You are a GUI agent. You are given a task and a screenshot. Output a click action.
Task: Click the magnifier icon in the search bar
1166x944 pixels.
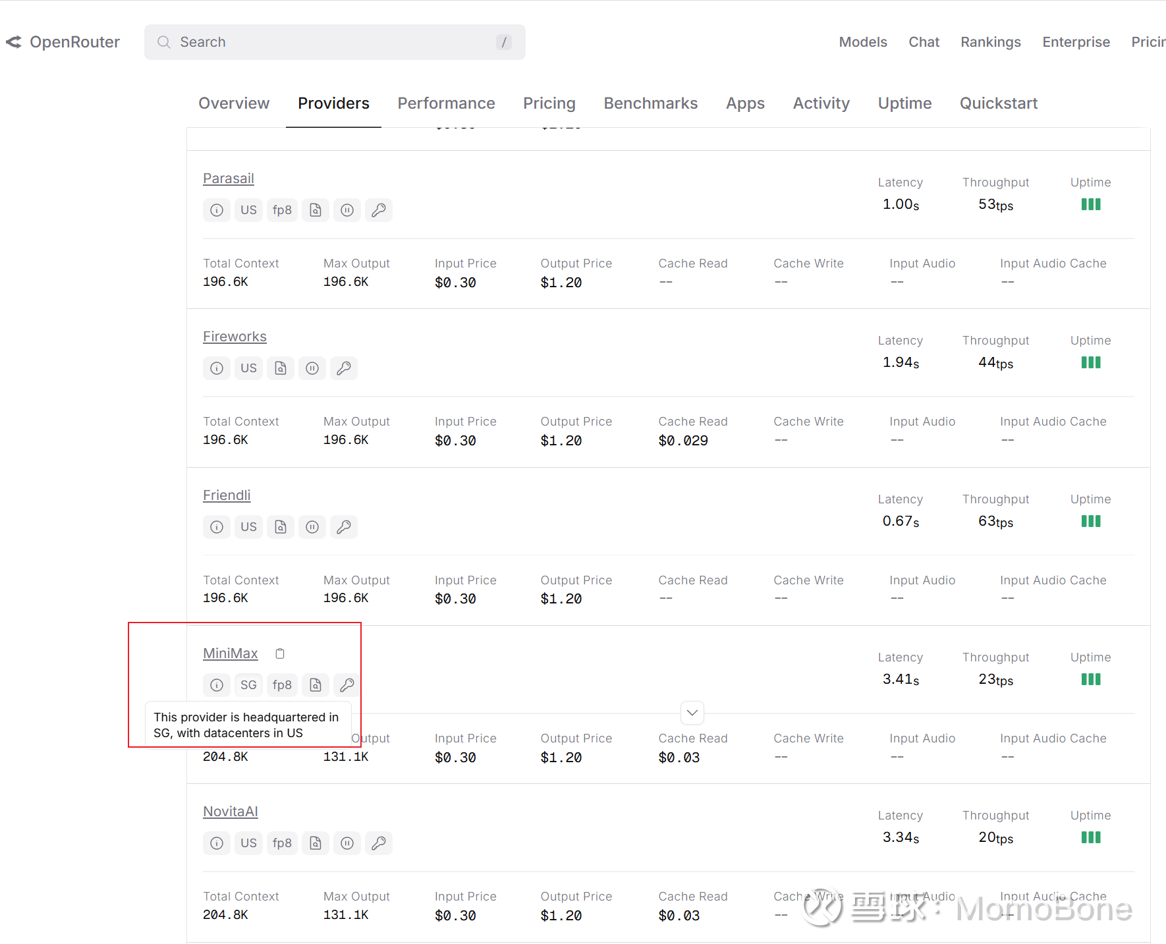(164, 42)
